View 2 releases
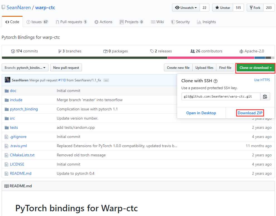 click(161, 51)
